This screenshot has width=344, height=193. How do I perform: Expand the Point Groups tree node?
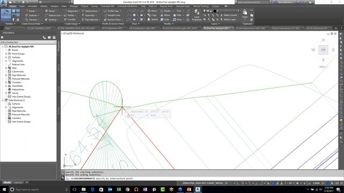6,54
